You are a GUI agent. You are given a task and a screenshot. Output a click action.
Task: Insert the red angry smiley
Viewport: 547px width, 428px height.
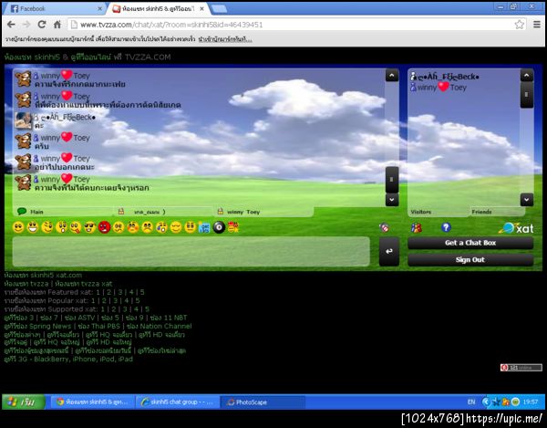tap(104, 227)
